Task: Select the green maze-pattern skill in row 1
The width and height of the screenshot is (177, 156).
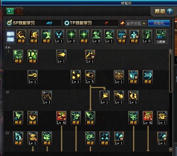Action: tap(18, 57)
